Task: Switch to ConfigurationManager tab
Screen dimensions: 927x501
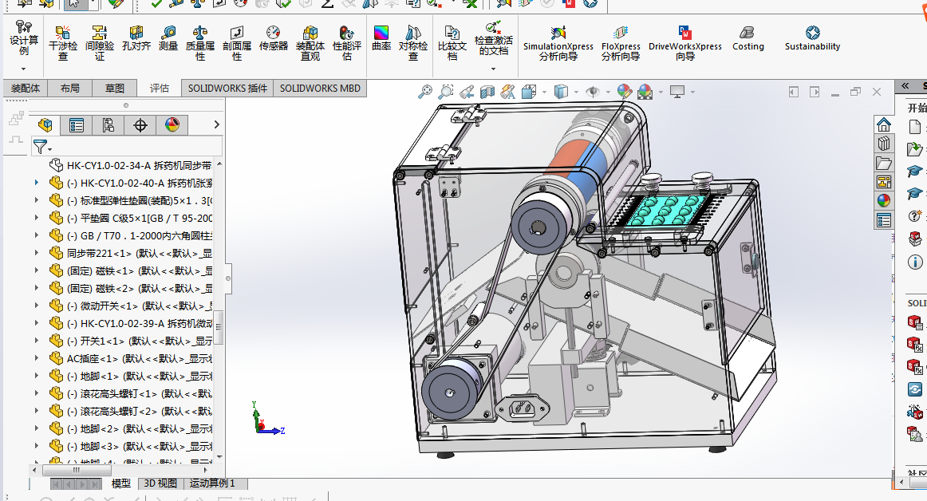Action: point(108,124)
